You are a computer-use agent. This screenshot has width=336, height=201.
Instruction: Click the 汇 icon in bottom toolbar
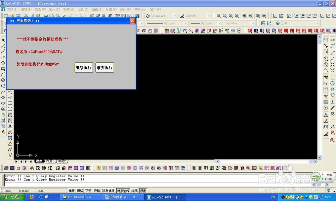click(50, 168)
